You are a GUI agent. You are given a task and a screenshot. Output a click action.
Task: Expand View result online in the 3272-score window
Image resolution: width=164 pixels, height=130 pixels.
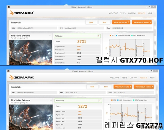click(x=144, y=87)
